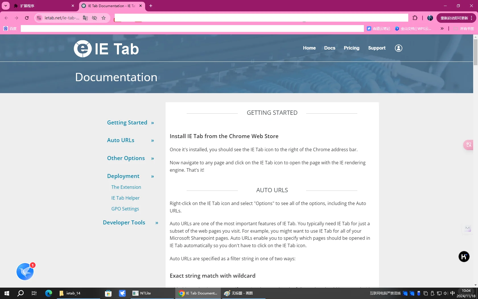The height and width of the screenshot is (299, 478).
Task: Jump to Auto URLs section in sidebar
Action: click(121, 140)
